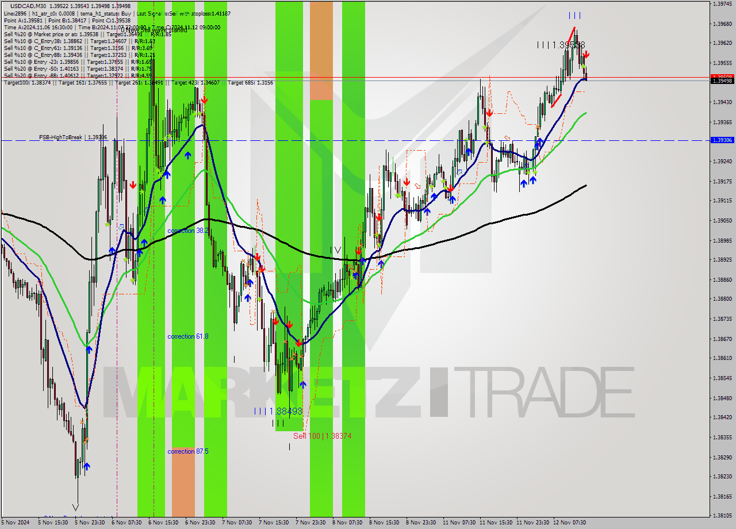The image size is (736, 529).
Task: Click the 1.39430 price axis label
Action: click(722, 102)
